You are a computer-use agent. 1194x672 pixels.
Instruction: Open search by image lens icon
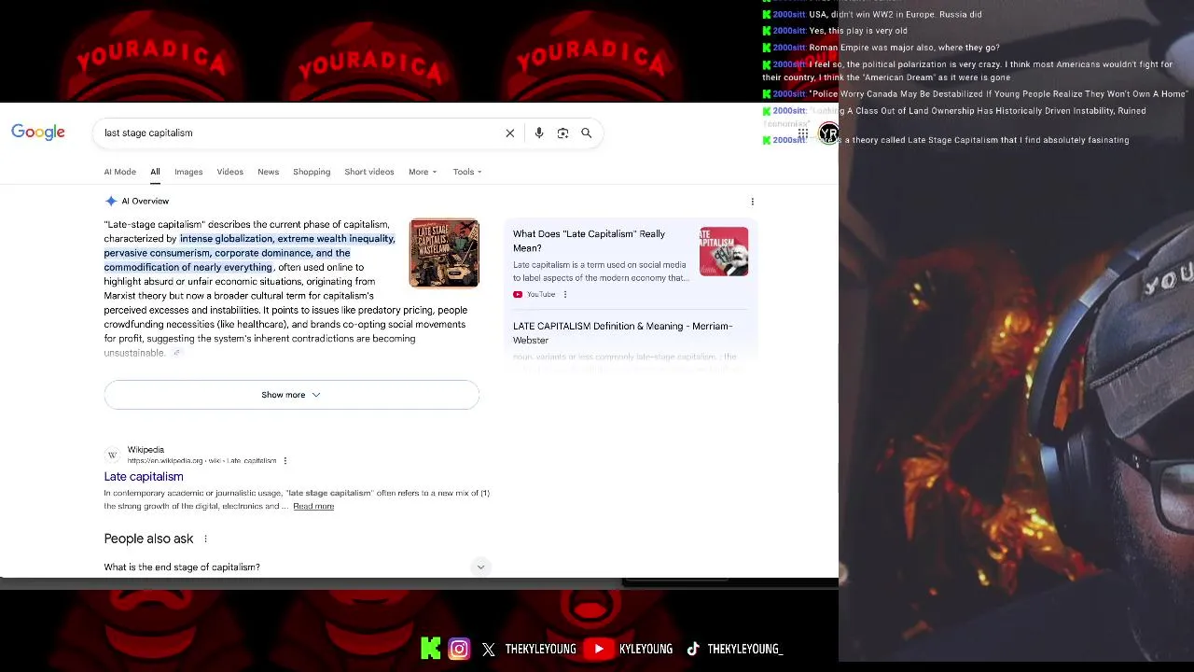tap(562, 133)
